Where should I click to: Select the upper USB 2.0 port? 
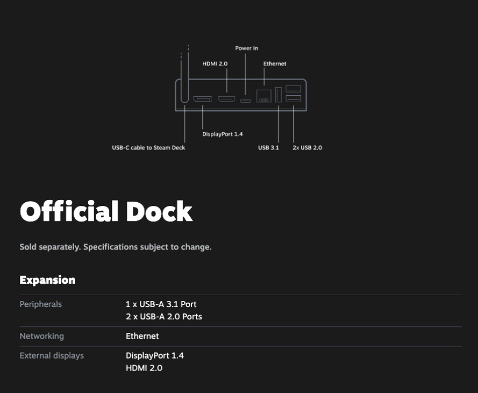293,89
